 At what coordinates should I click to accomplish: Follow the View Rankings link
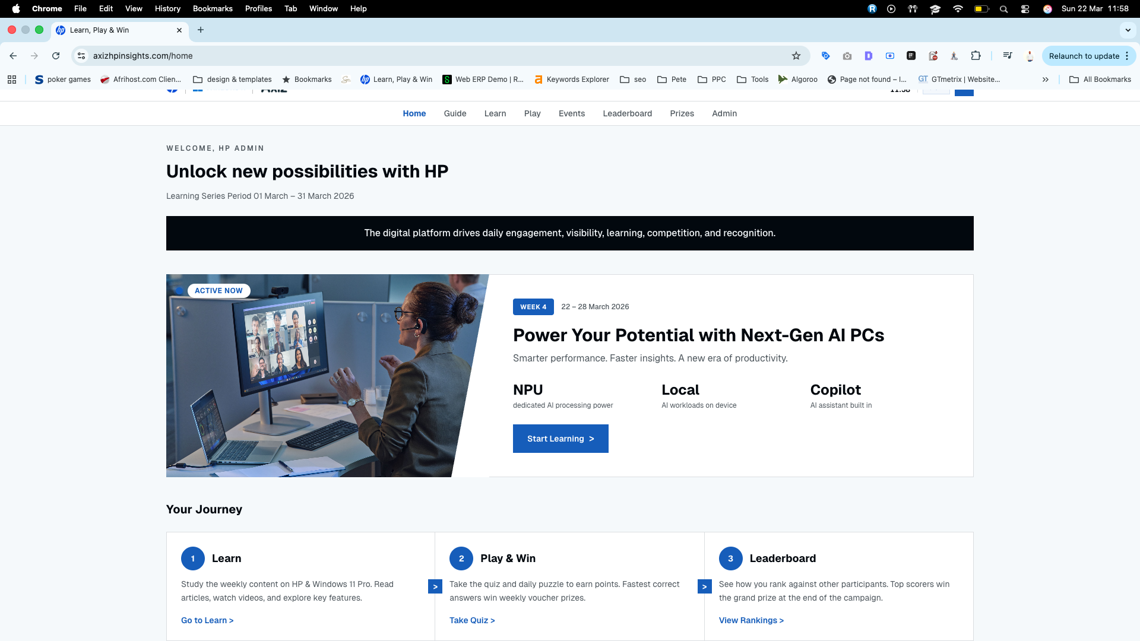[x=751, y=620]
